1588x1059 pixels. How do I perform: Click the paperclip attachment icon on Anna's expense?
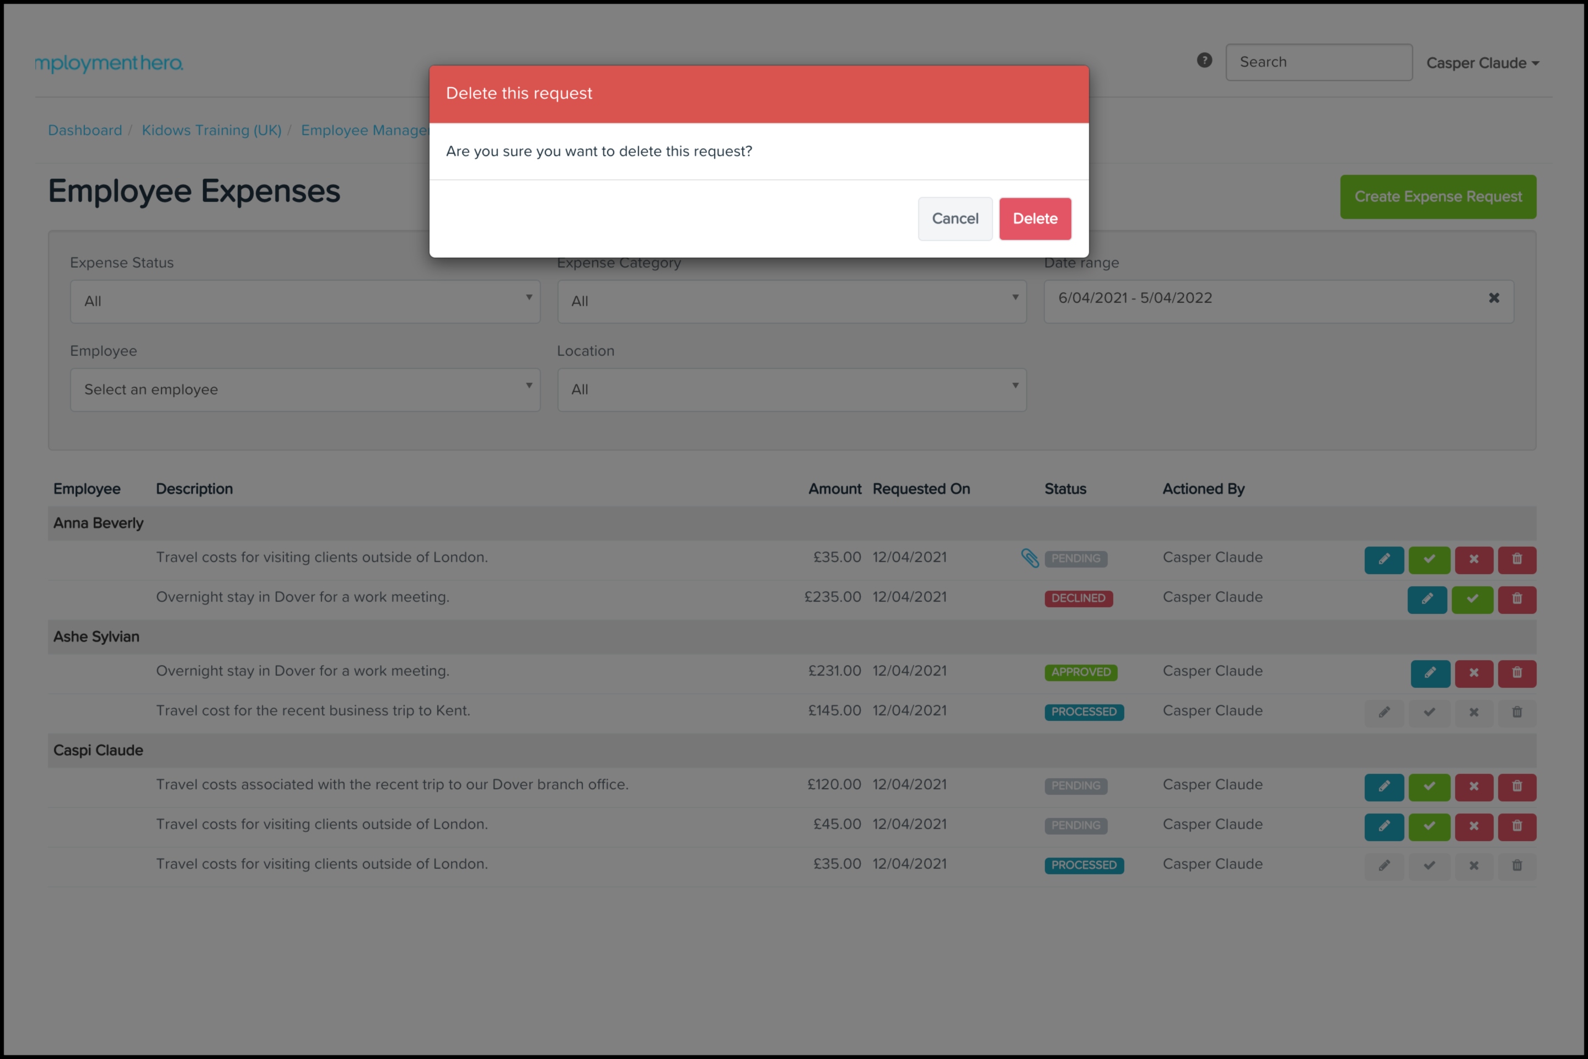click(1029, 558)
